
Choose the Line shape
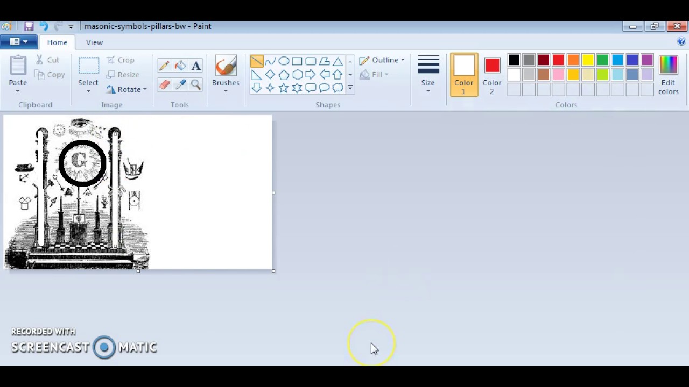click(257, 61)
